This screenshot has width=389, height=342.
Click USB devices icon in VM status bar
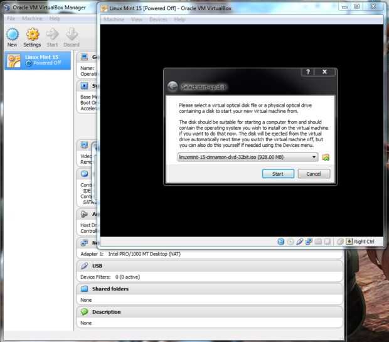(x=300, y=242)
